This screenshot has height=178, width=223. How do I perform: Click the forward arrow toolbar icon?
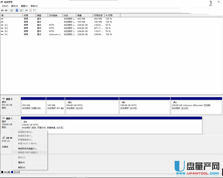tap(6, 10)
